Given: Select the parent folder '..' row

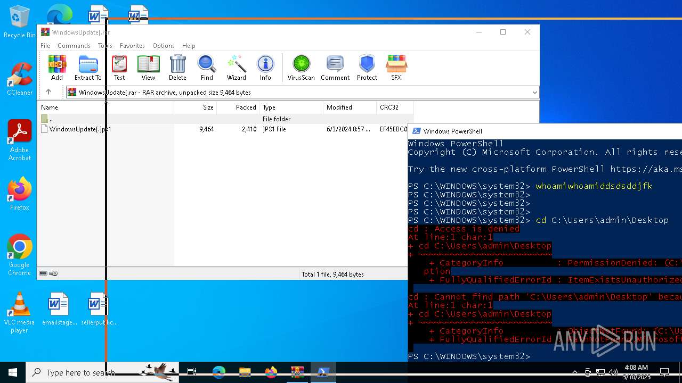Looking at the screenshot, I should click(225, 119).
